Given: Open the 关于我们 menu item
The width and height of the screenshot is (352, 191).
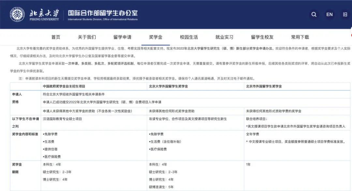Looking at the screenshot, I should click(x=87, y=37).
